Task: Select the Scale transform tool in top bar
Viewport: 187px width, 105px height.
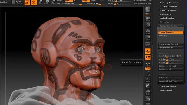Action: 46,2
